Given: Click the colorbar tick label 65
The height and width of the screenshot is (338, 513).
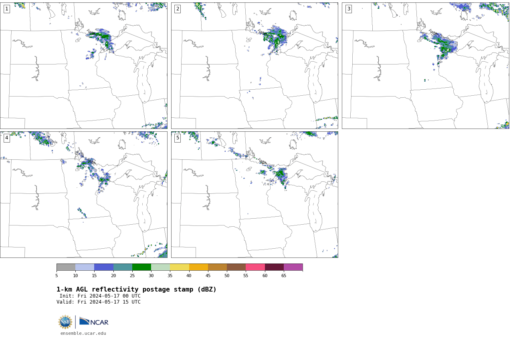Looking at the screenshot, I should (x=284, y=276).
